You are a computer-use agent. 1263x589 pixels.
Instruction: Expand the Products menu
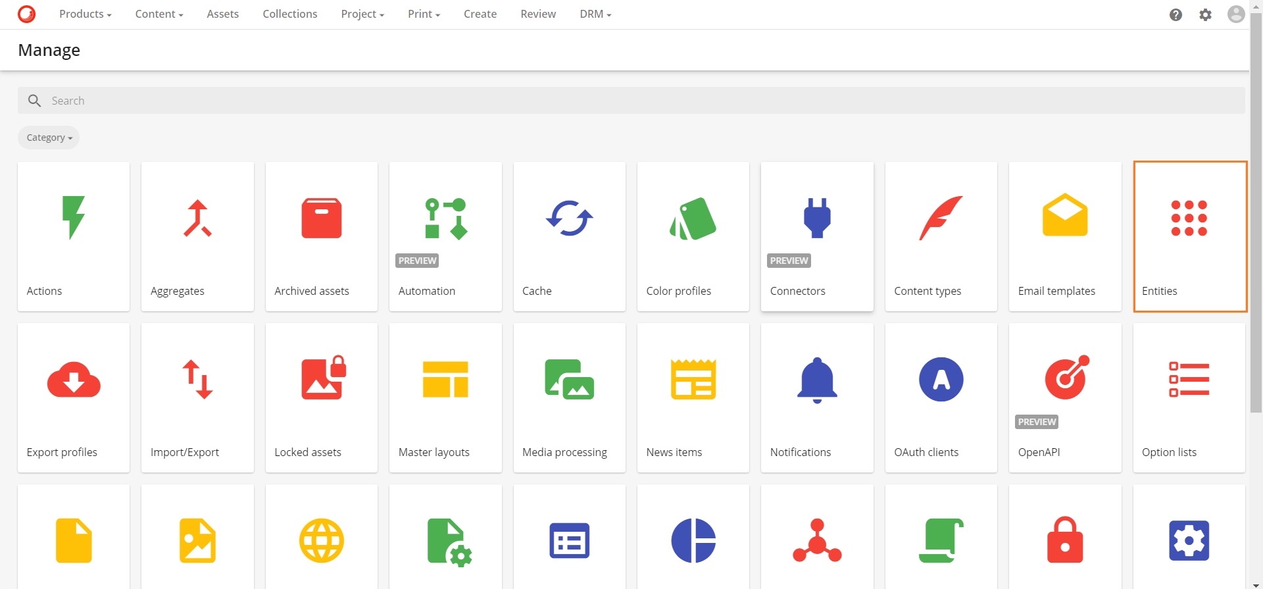[85, 14]
